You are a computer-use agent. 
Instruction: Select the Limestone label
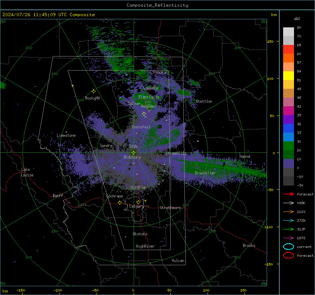tap(66, 135)
